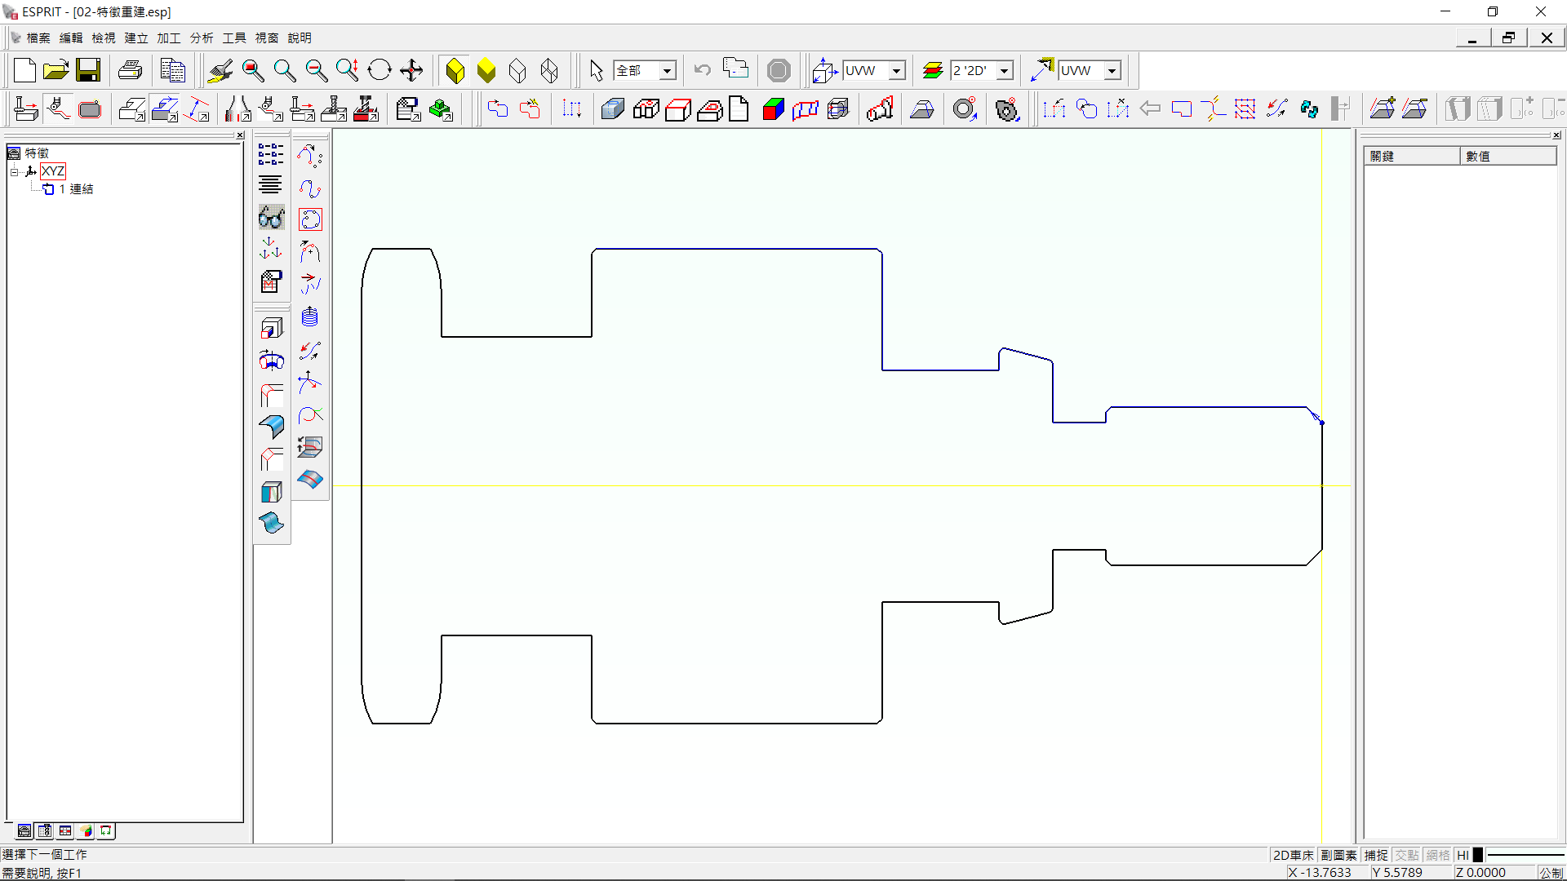
Task: Click the auto chain feature icon
Action: (x=310, y=219)
